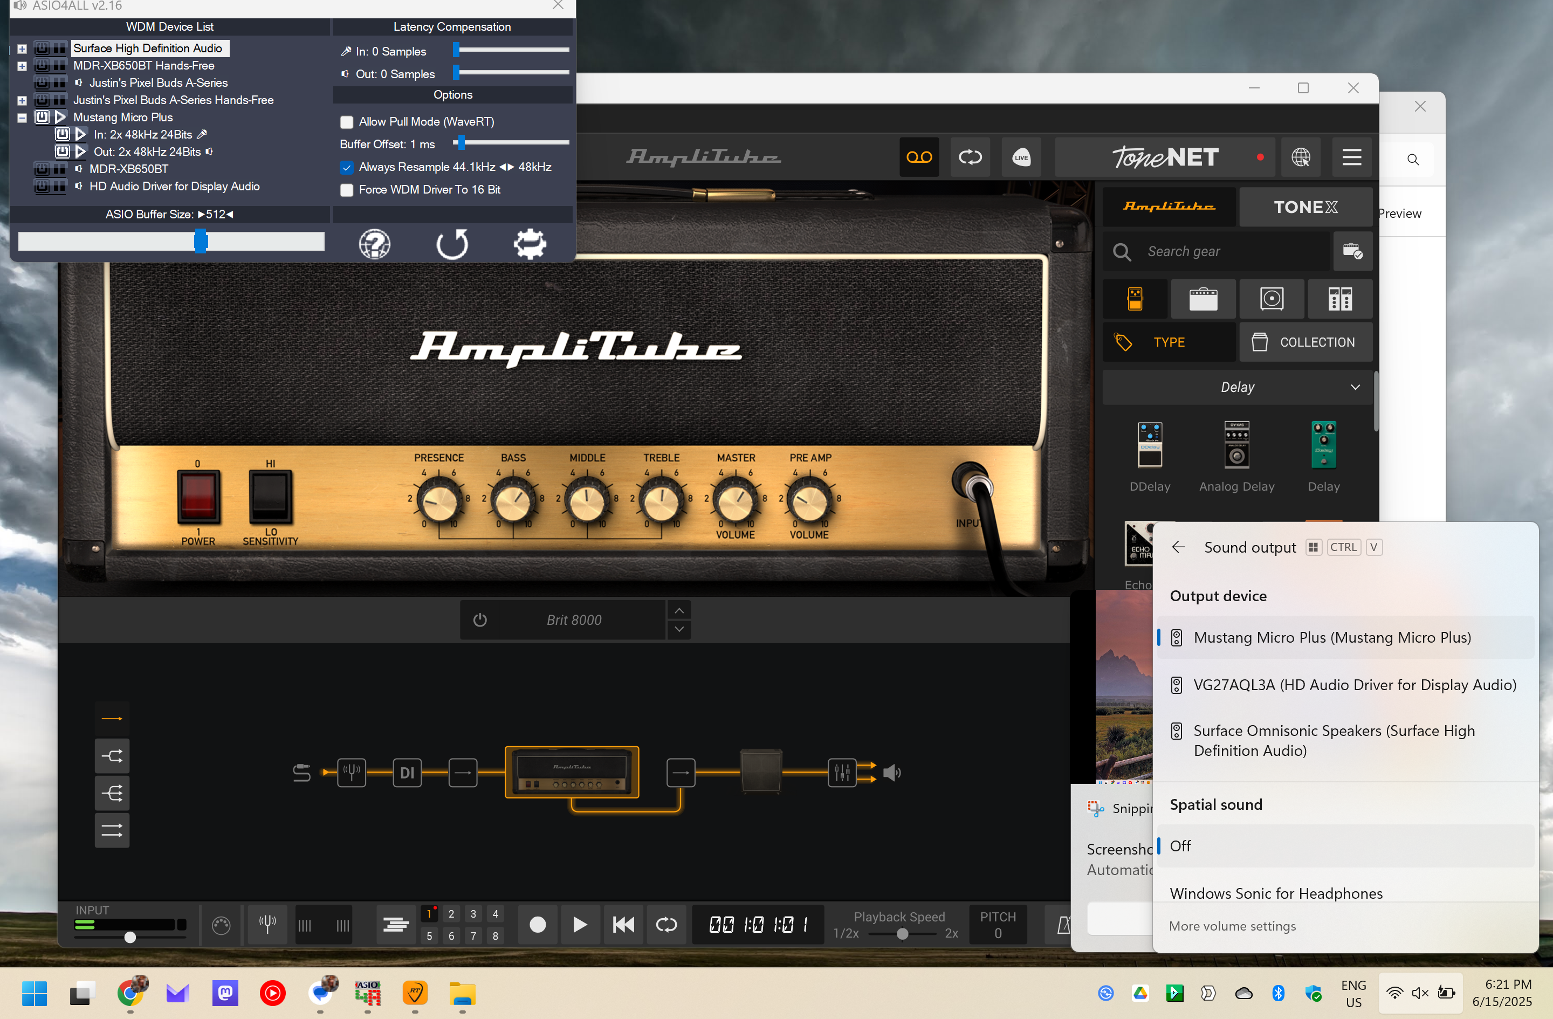The image size is (1553, 1019).
Task: Select the tuner block in signal chain
Action: click(x=351, y=773)
